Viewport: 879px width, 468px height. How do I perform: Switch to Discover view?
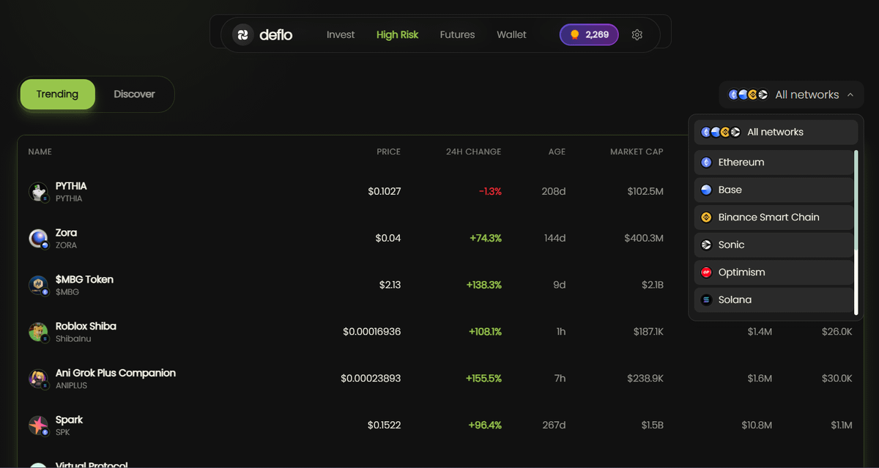[134, 94]
